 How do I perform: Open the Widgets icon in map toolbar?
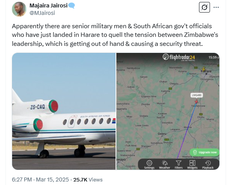pyautogui.click(x=192, y=164)
